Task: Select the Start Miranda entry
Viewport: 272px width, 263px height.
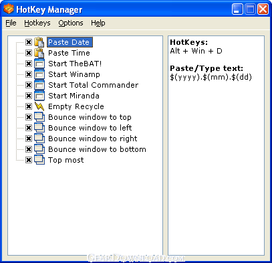Action: (74, 96)
